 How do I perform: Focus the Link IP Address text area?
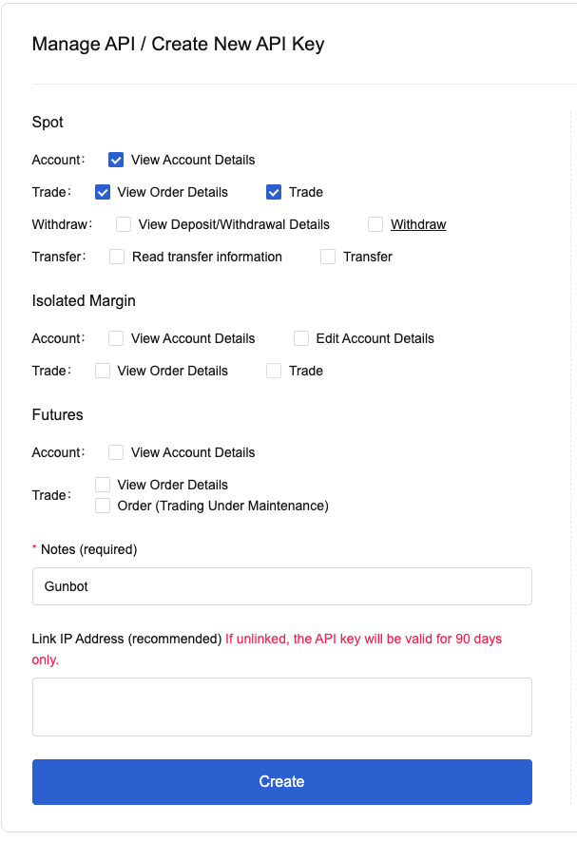281,706
